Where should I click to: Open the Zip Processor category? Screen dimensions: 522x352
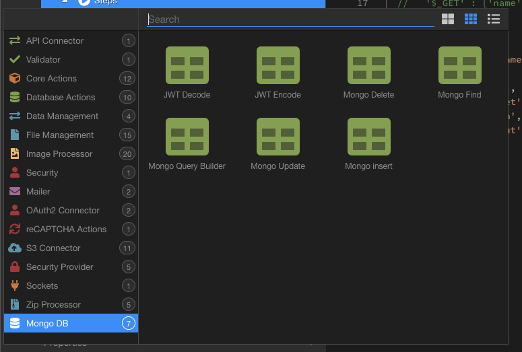(71, 304)
